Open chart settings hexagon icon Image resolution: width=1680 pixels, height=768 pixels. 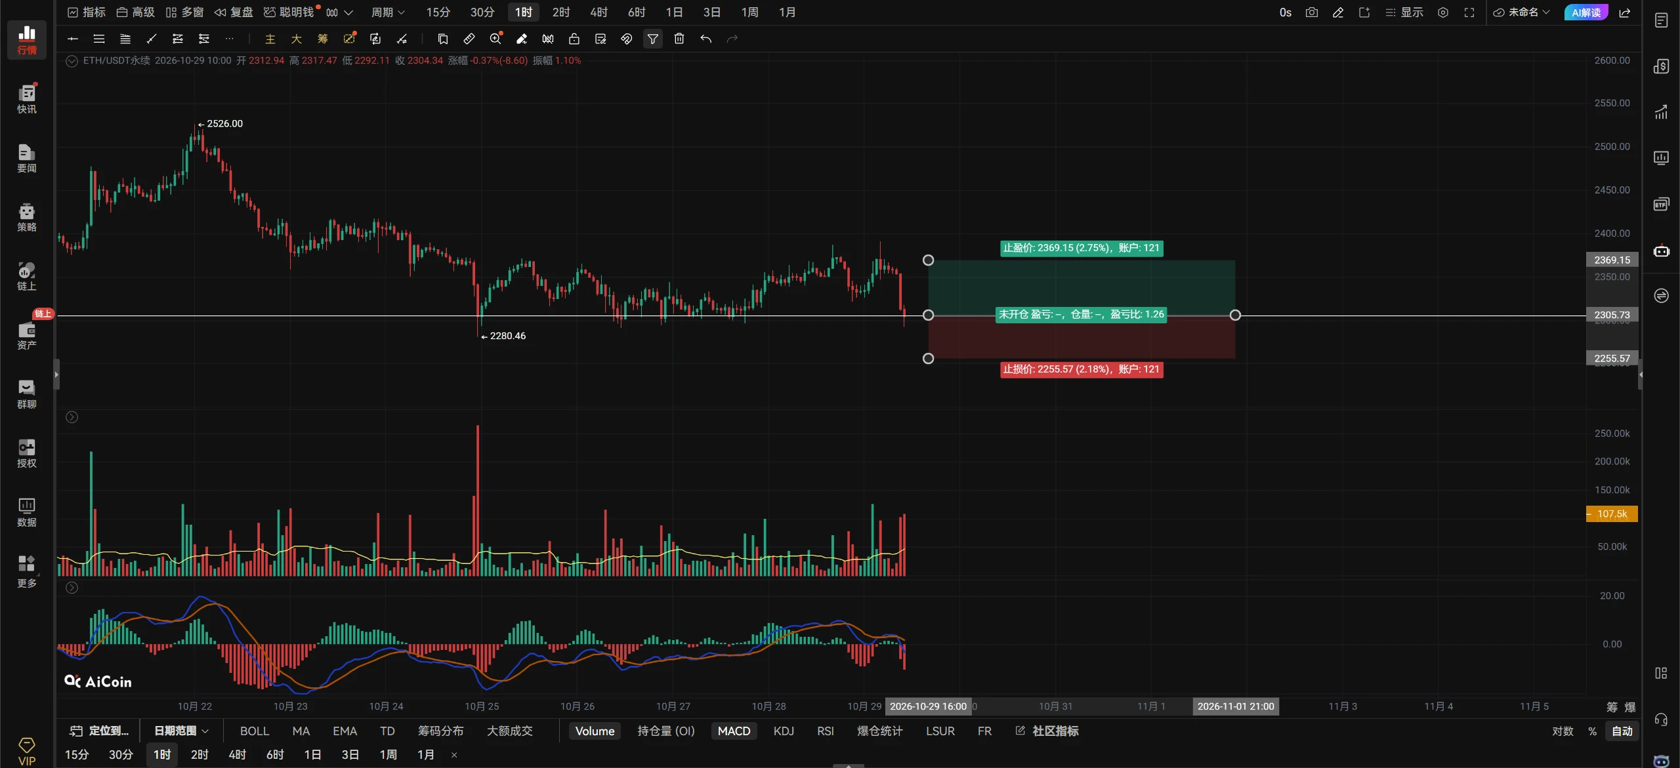(1442, 12)
